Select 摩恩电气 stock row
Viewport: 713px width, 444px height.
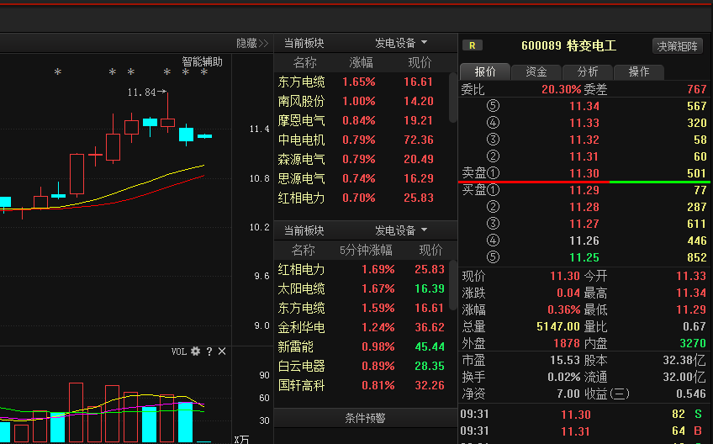[361, 120]
